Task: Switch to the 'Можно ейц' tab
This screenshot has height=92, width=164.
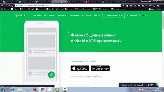Action: tap(92, 2)
